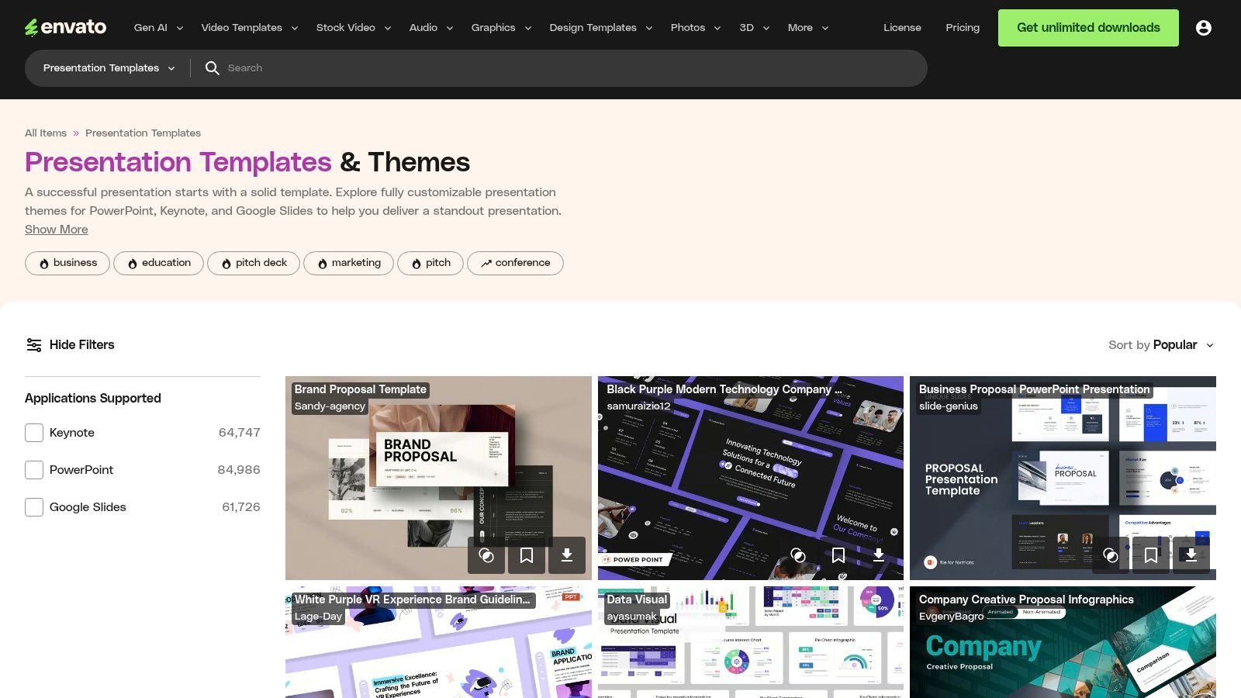
Task: Bookmark Business Proposal PowerPoint Presentation
Action: tap(1151, 555)
